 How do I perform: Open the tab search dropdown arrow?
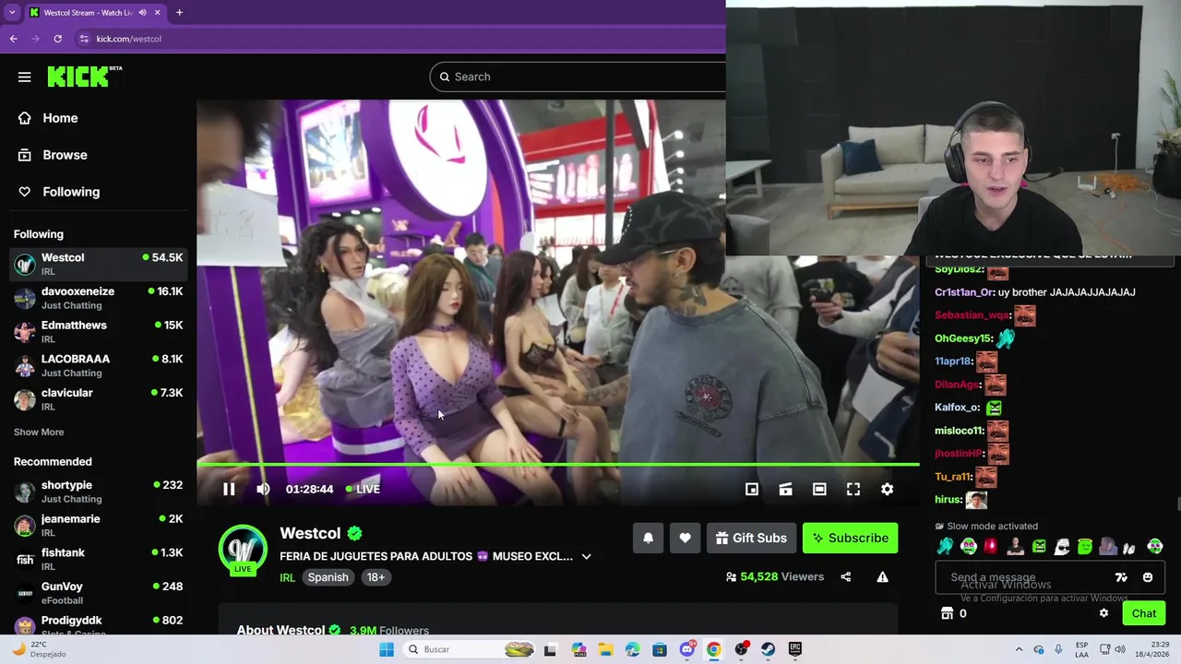12,13
